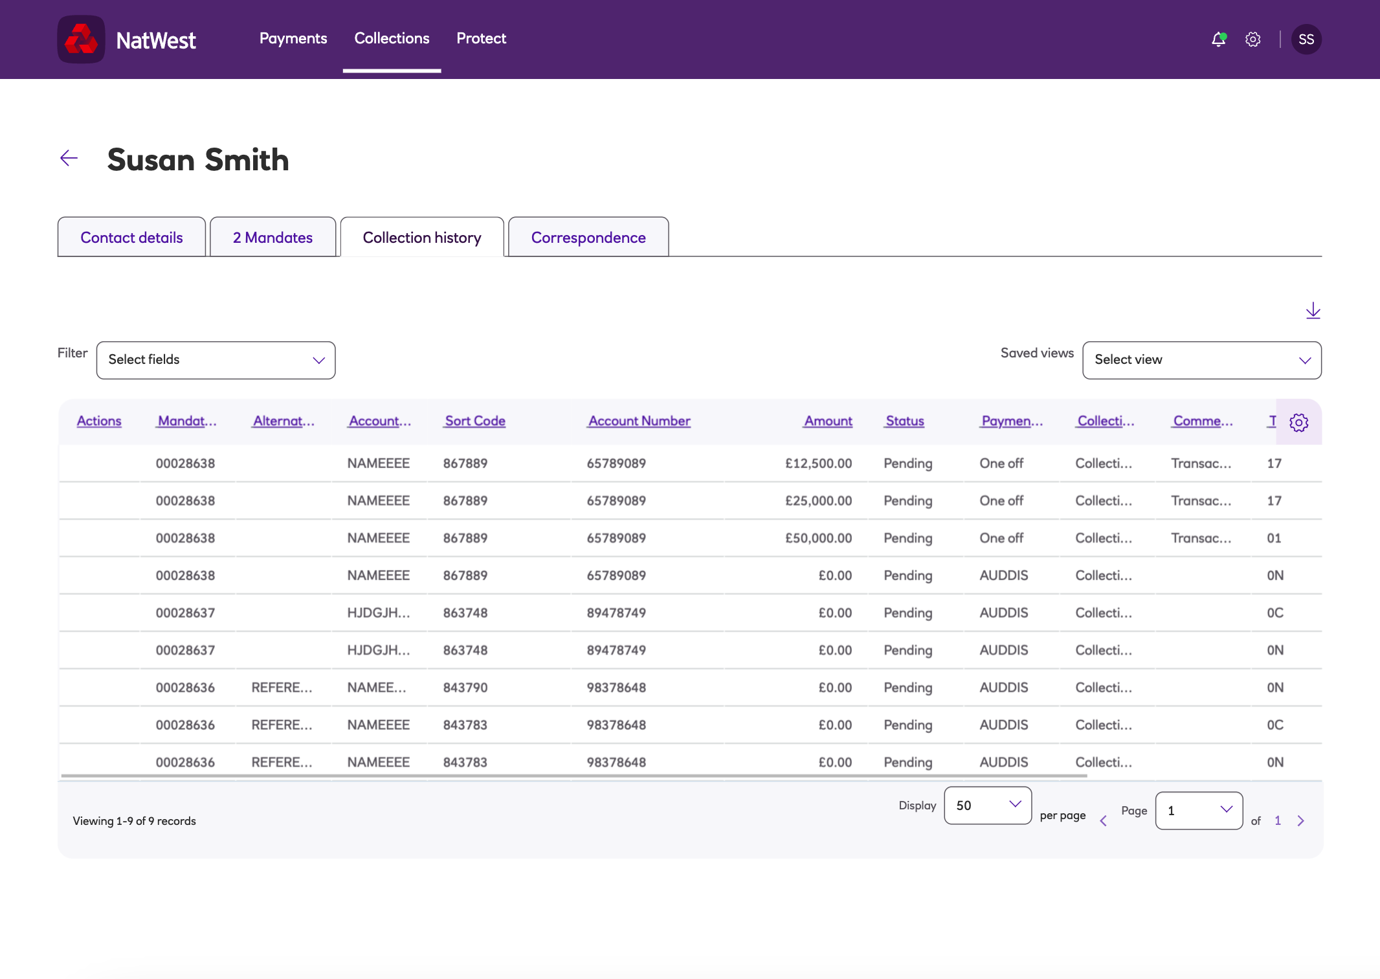This screenshot has height=979, width=1380.
Task: Click the £12,500.00 amount cell
Action: point(818,463)
